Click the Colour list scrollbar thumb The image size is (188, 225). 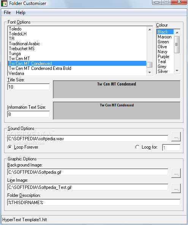pos(177,44)
